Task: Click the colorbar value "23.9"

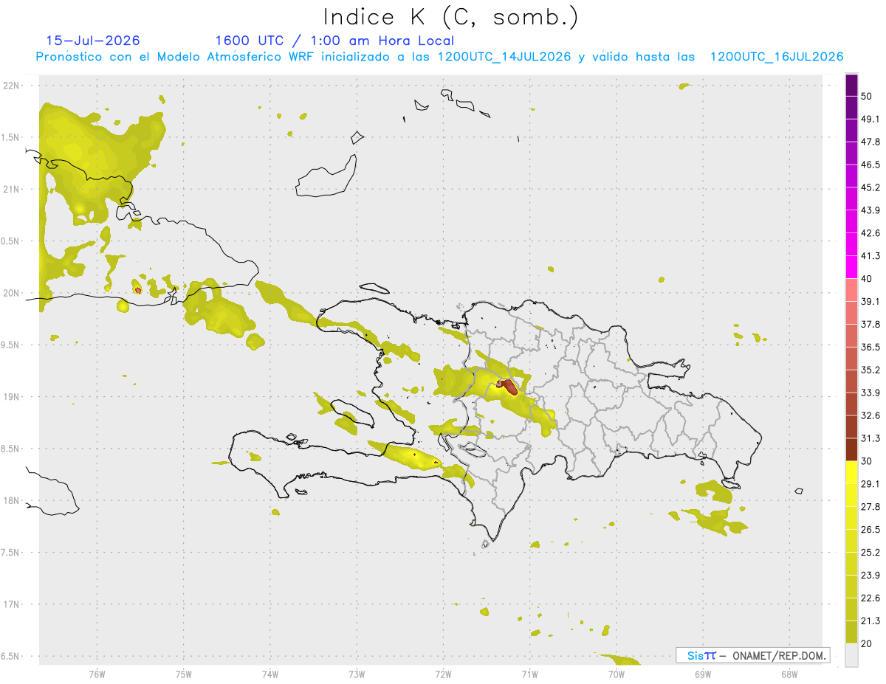Action: [x=870, y=575]
